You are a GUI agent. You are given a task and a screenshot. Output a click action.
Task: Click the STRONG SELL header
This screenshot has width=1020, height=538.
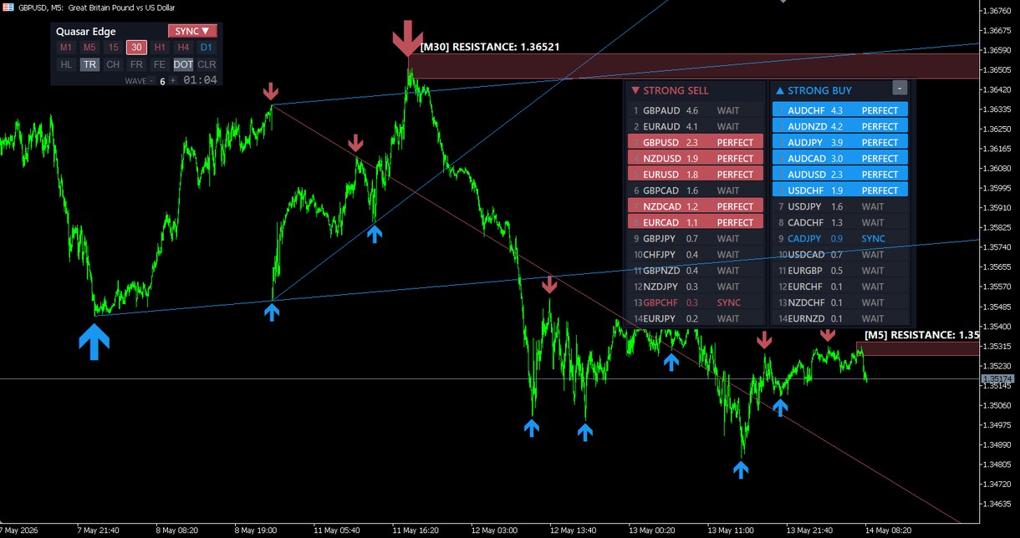coord(670,90)
